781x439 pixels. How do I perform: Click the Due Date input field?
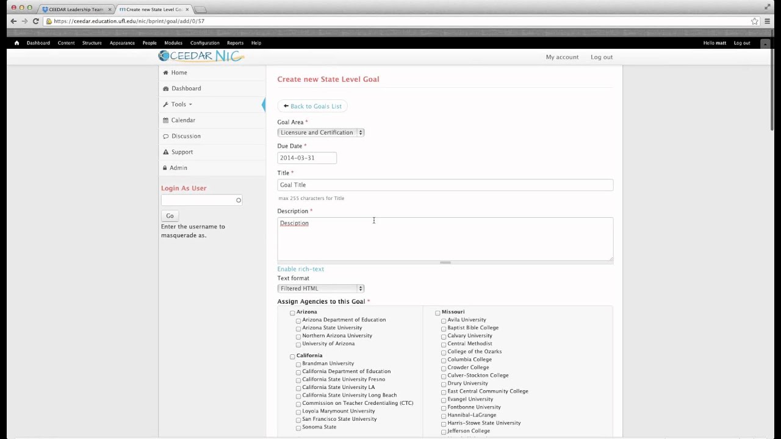pos(307,158)
